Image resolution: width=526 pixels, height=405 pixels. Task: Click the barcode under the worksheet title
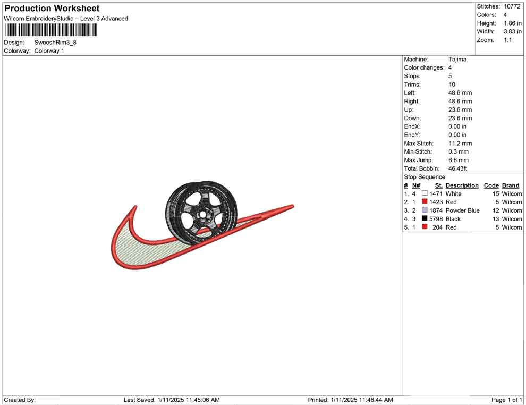[51, 30]
